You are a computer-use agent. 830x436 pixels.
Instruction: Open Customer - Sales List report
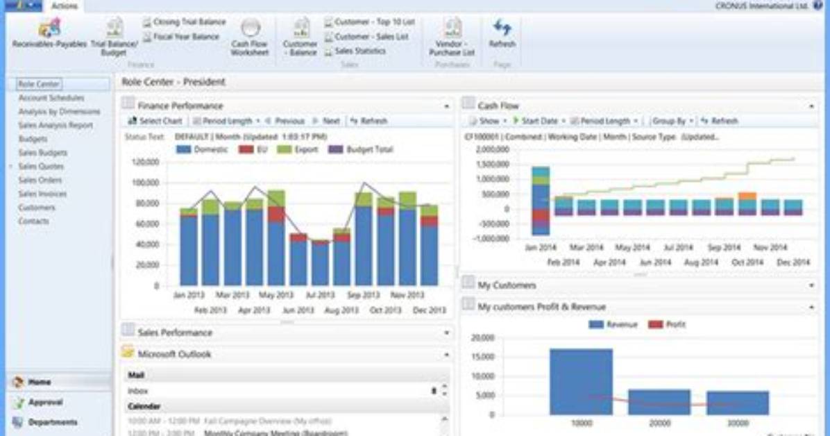366,37
